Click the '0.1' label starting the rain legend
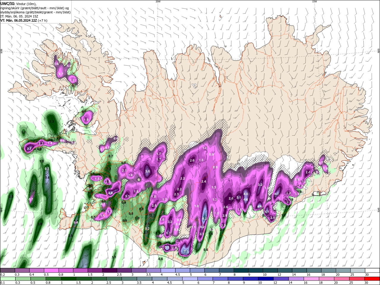 (2, 283)
